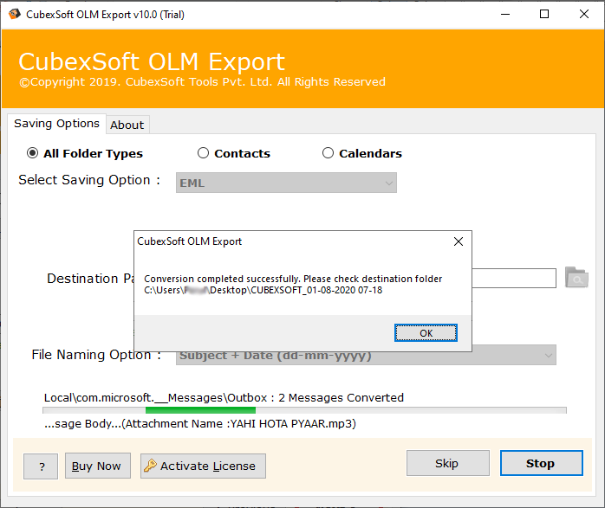Open the browse destination folder icon
Viewport: 605px width, 508px height.
tap(576, 277)
